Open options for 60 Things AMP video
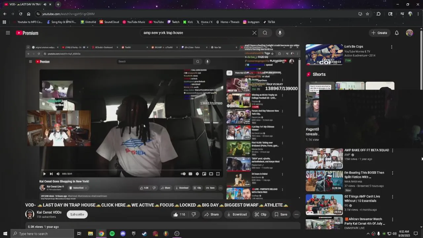 coord(393,197)
